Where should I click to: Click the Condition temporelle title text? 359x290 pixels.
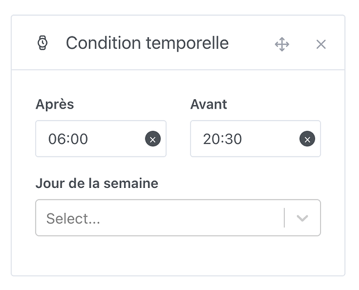[147, 43]
